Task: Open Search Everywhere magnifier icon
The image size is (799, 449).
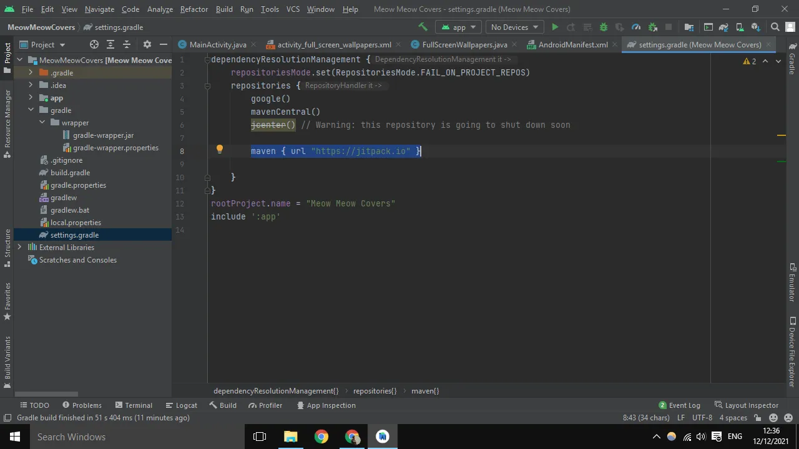Action: click(775, 27)
